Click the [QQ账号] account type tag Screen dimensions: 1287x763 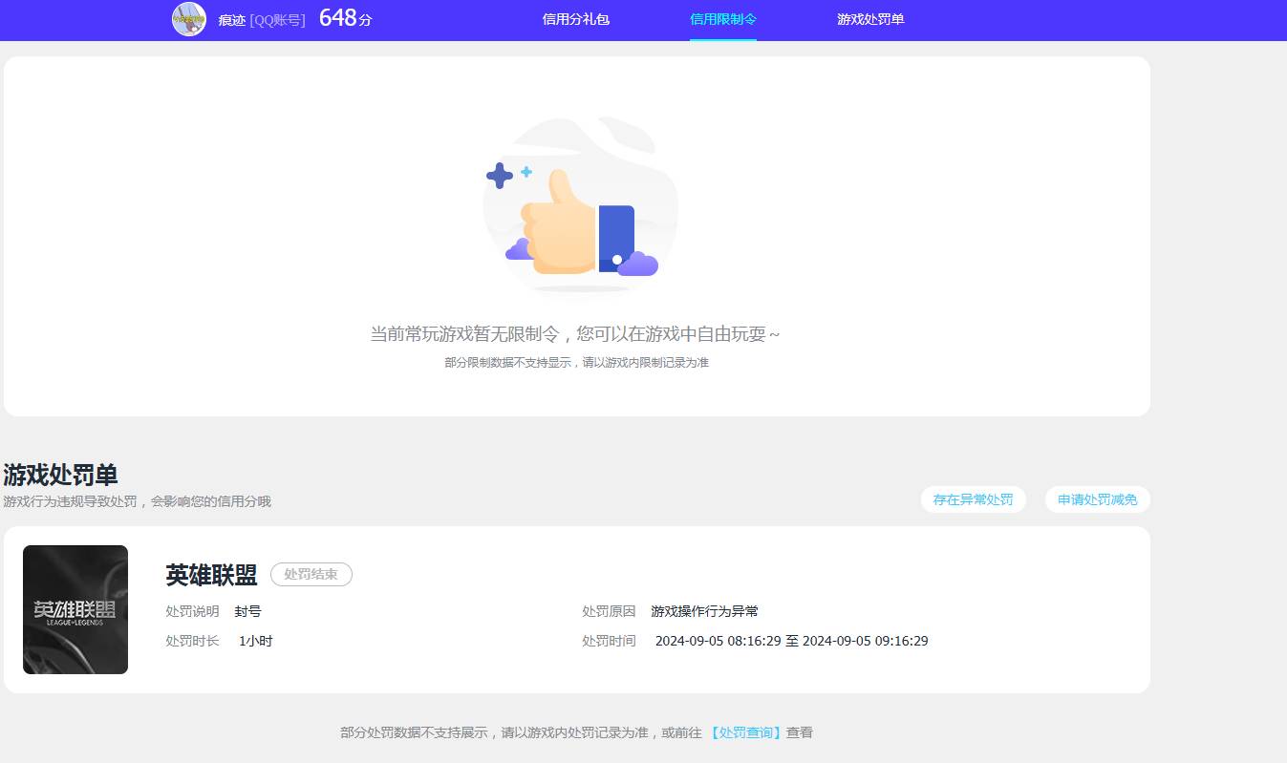pos(275,20)
